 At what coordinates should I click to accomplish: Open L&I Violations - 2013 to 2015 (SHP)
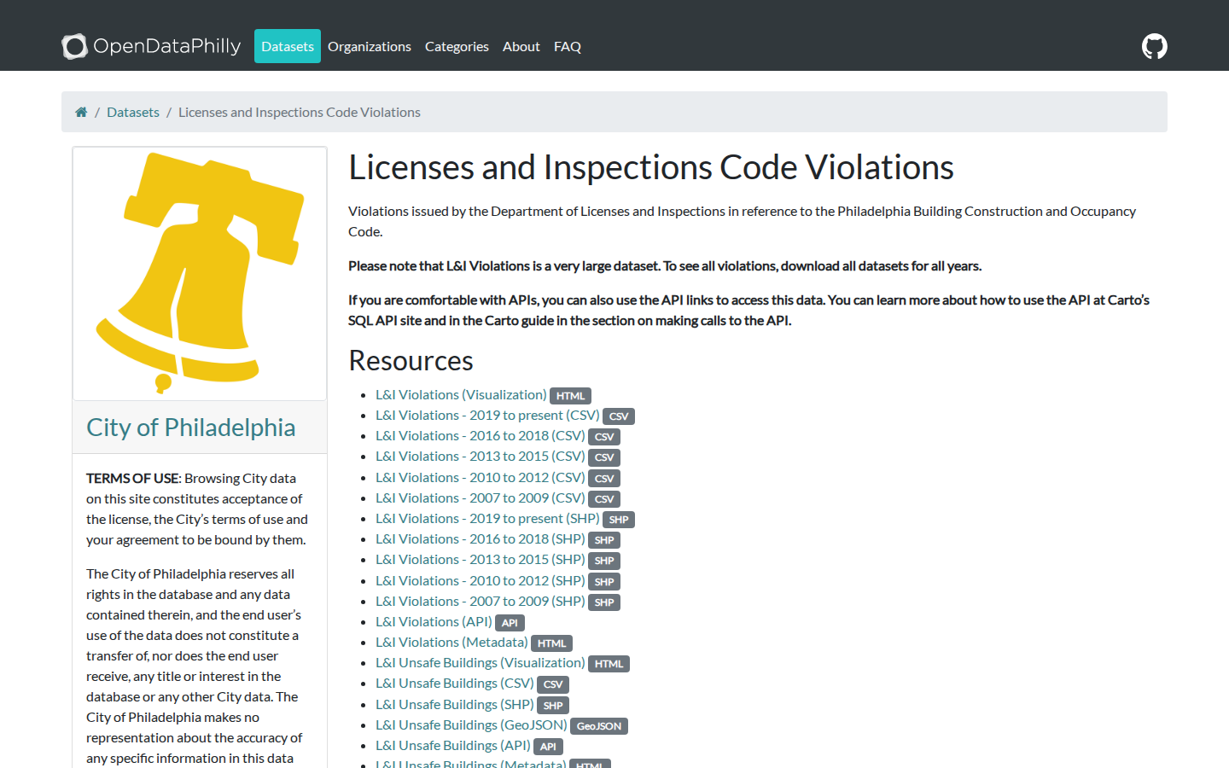[x=481, y=559]
